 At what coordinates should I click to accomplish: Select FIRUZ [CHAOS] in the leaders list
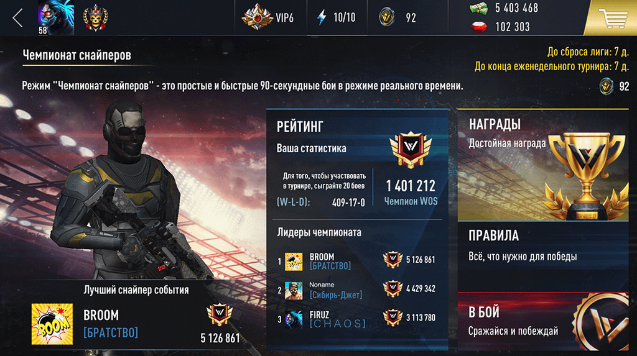(x=356, y=319)
